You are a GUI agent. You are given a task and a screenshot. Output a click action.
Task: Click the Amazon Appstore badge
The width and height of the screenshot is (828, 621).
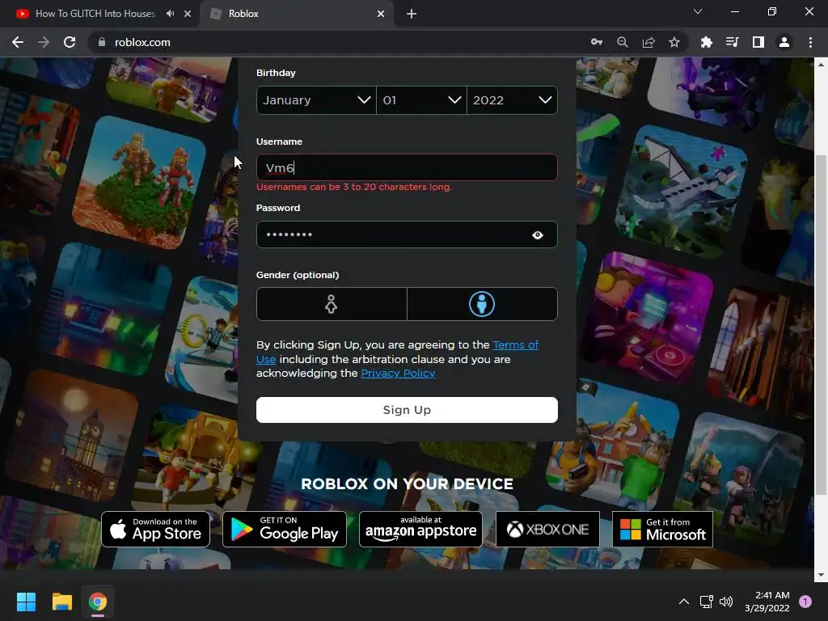click(x=420, y=529)
